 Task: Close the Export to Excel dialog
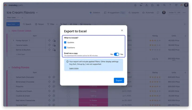[x=122, y=30]
